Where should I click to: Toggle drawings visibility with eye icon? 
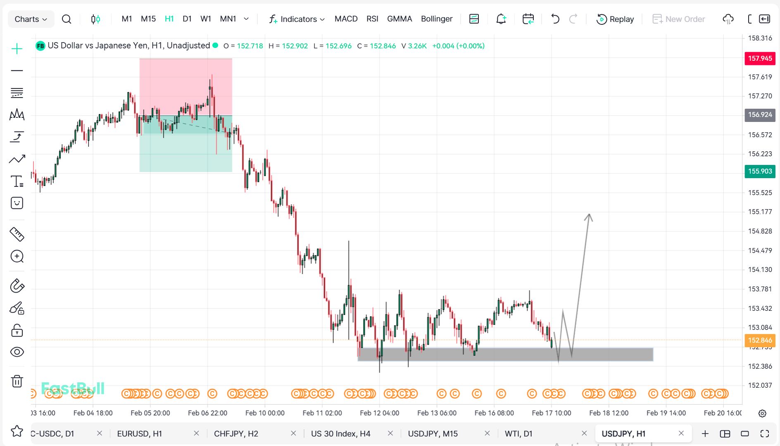(x=17, y=352)
